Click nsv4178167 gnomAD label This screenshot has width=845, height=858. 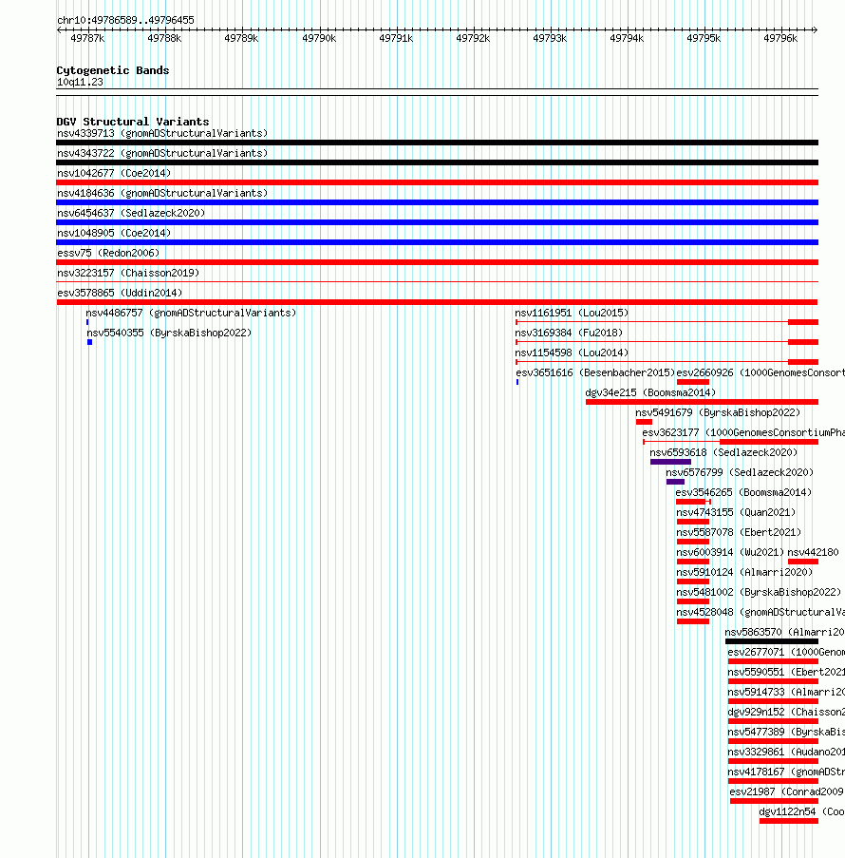(x=786, y=772)
